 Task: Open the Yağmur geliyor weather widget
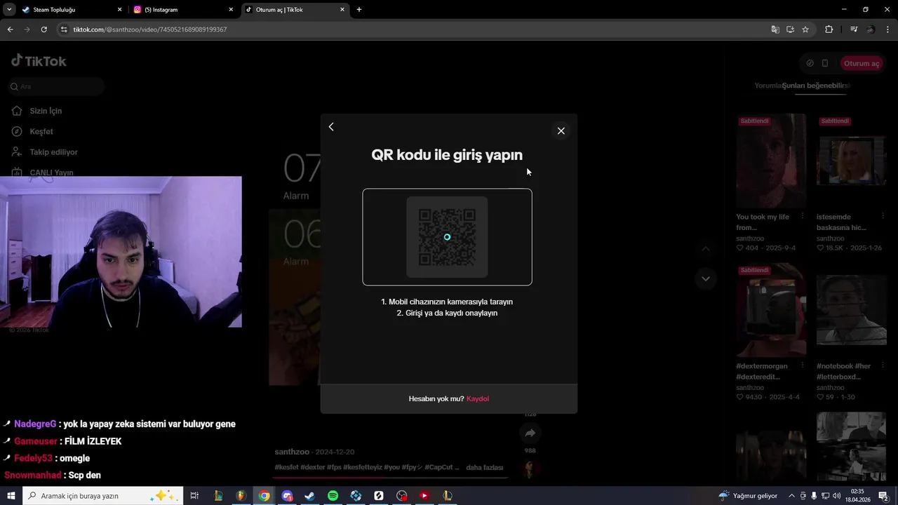pos(749,496)
